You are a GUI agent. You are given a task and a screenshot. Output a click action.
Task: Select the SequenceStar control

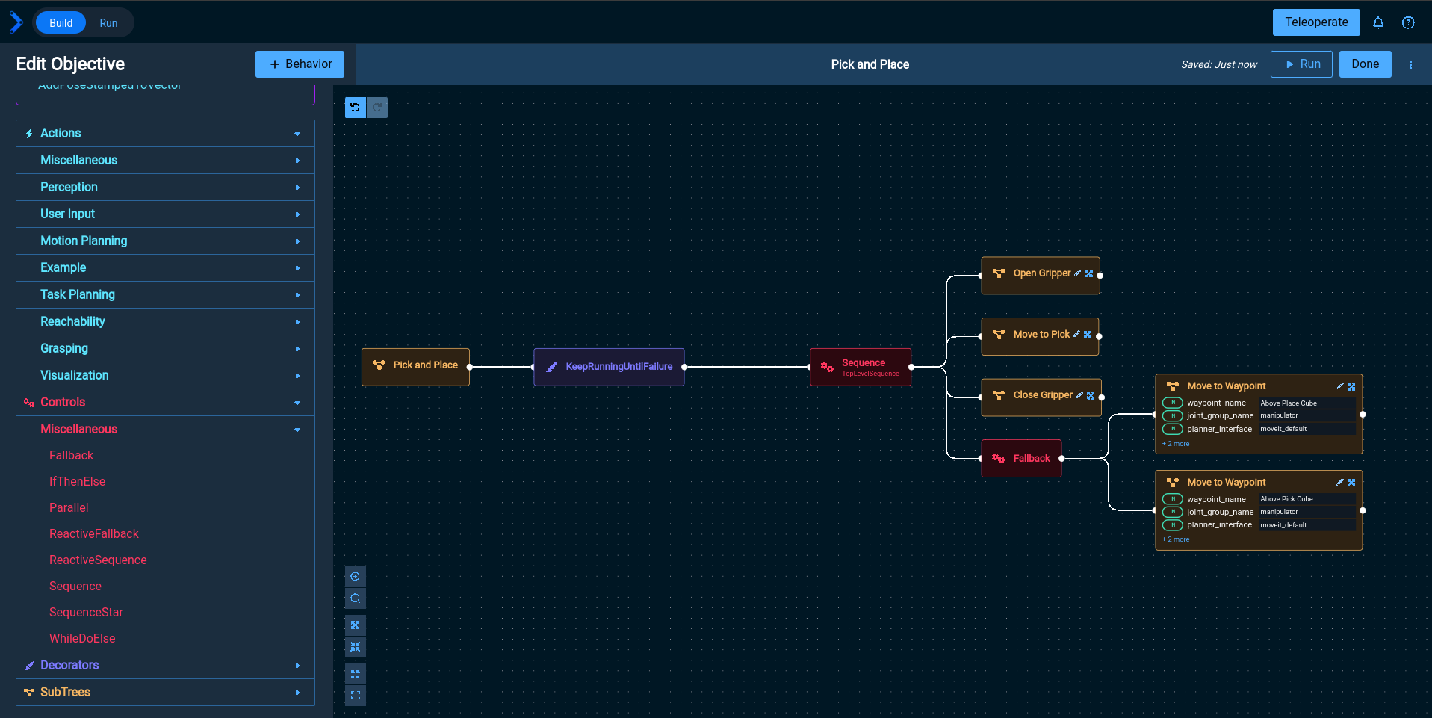(x=86, y=613)
